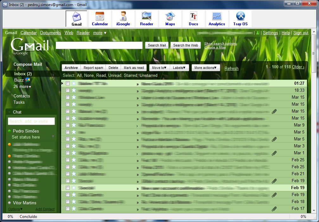
Task: Tick the Feb 21 email checkbox
Action: [67, 174]
